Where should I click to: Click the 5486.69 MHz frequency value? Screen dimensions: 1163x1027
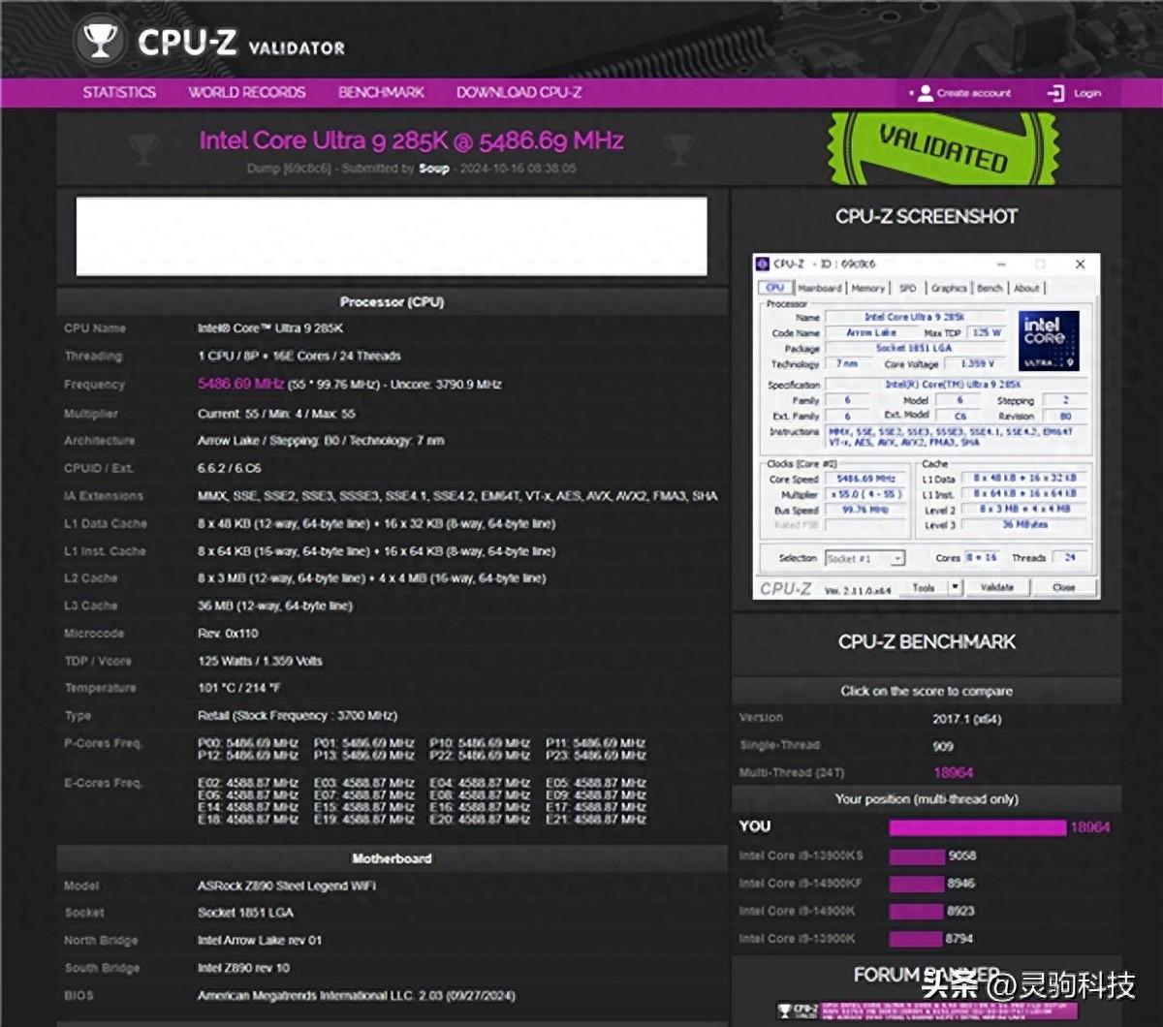coord(240,384)
